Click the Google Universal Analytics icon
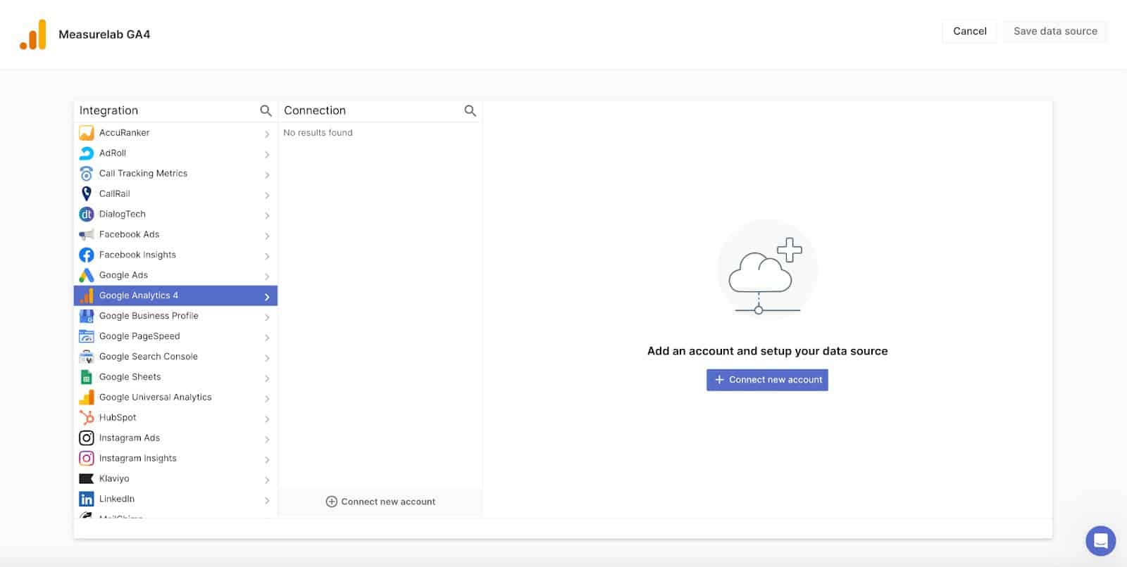 [87, 398]
